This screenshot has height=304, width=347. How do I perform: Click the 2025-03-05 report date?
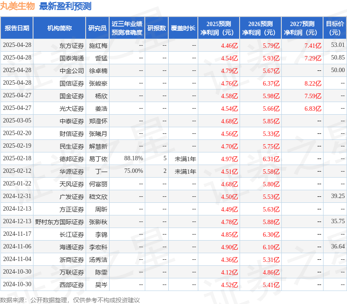click(17, 120)
